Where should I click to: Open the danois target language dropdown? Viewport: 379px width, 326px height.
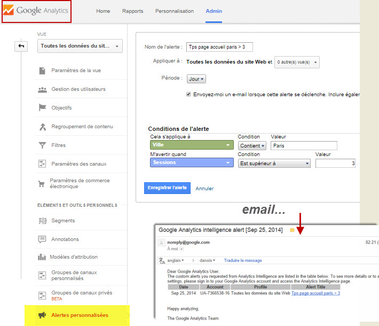point(207,260)
